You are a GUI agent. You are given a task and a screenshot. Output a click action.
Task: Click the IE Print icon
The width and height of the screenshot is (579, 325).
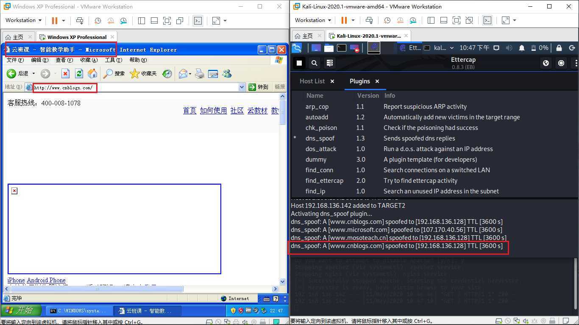coord(200,74)
